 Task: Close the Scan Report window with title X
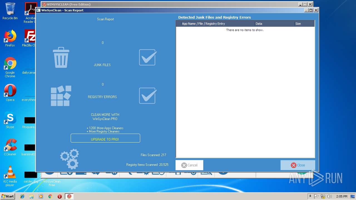coord(316,10)
